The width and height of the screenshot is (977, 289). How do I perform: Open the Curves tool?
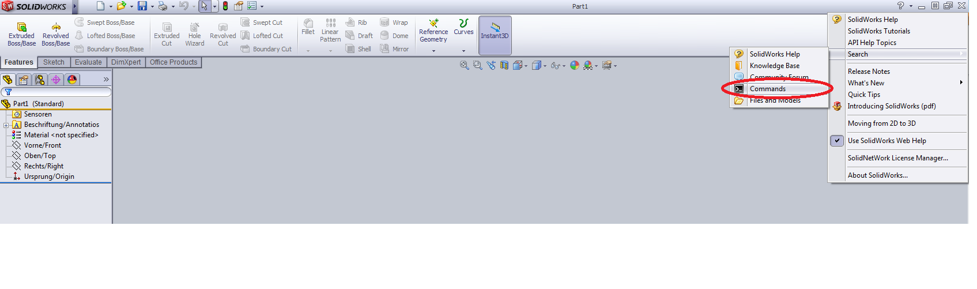[463, 27]
